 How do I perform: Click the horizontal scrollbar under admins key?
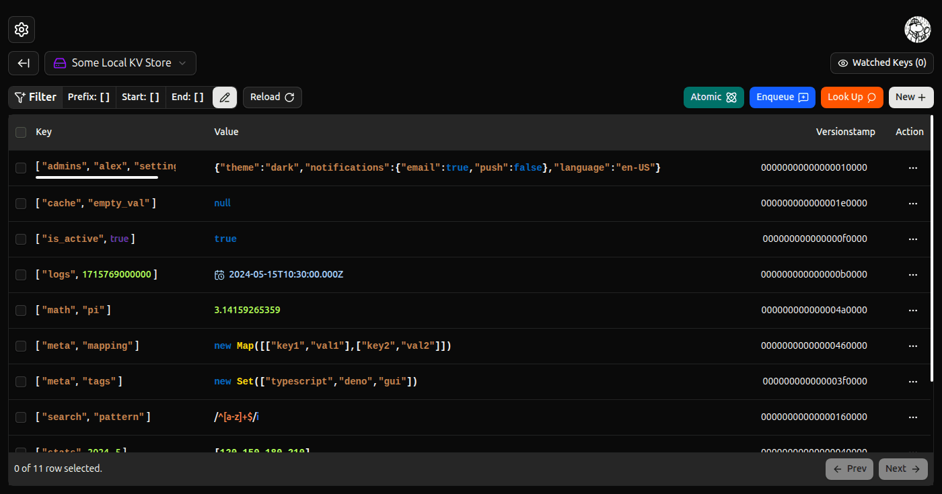click(x=97, y=177)
